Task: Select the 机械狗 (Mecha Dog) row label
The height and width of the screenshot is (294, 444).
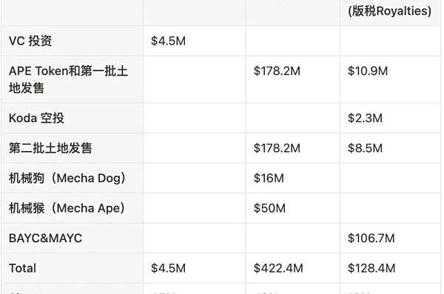Action: [x=67, y=178]
